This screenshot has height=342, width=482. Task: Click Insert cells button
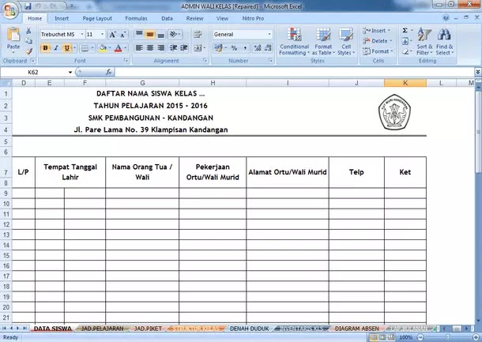(x=377, y=31)
